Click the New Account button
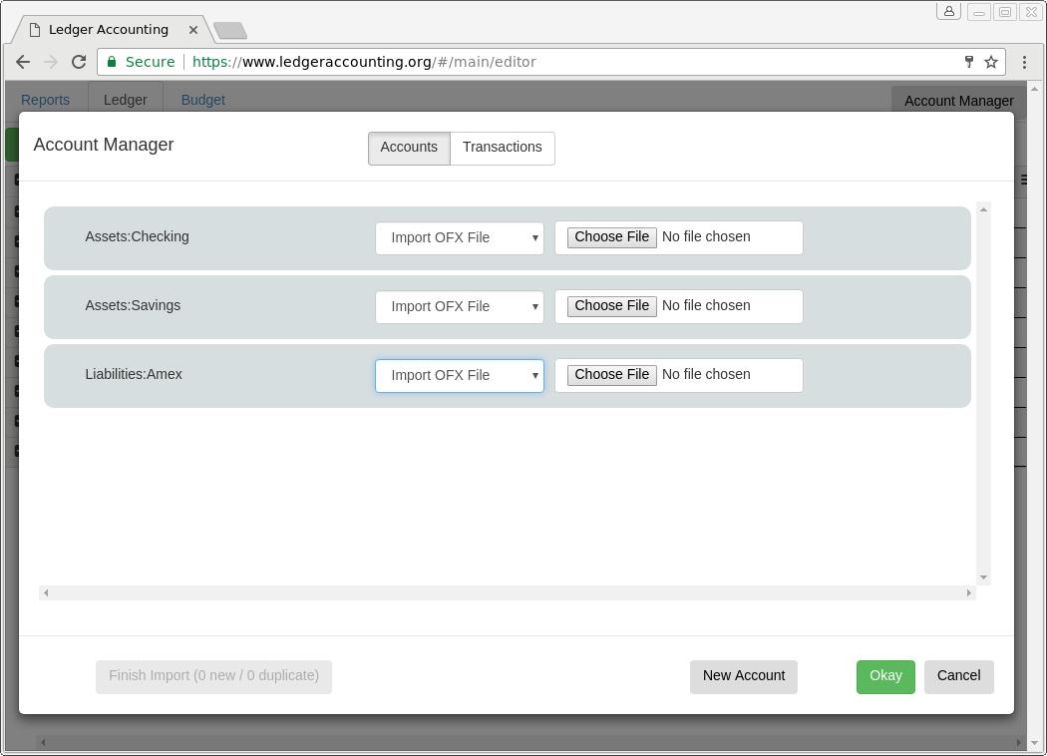The width and height of the screenshot is (1047, 756). pos(744,676)
